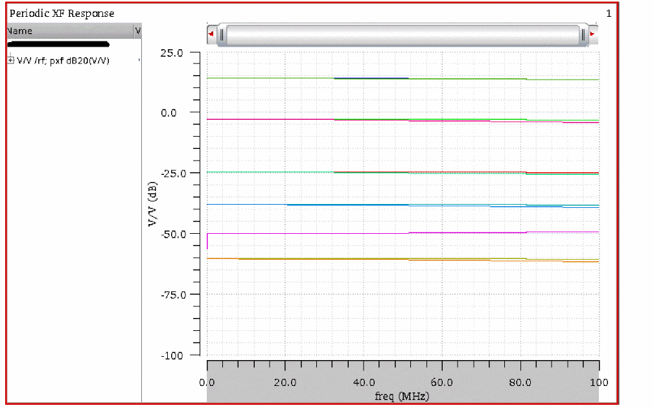
Task: Click the 60.0 tick label on the frequency axis
Action: tap(441, 382)
